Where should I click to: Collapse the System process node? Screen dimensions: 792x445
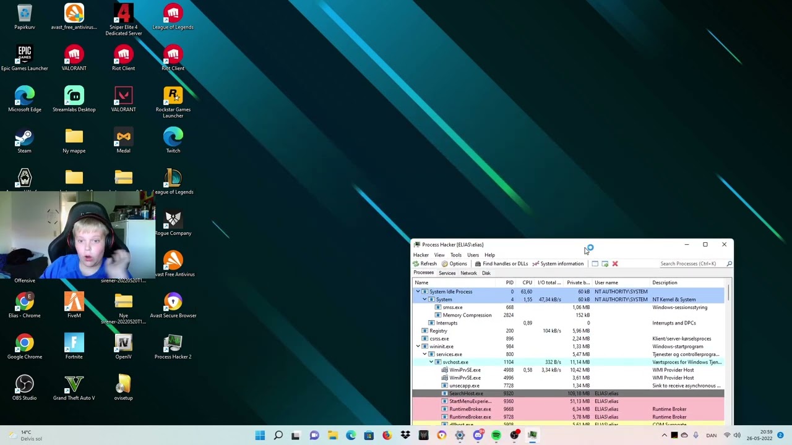(424, 300)
